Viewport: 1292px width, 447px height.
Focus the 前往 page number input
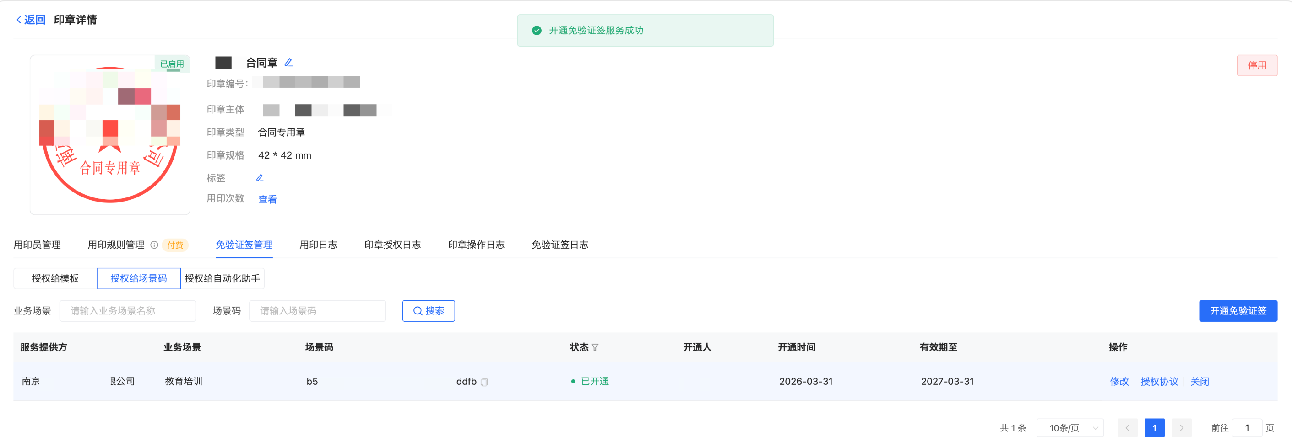click(1247, 428)
